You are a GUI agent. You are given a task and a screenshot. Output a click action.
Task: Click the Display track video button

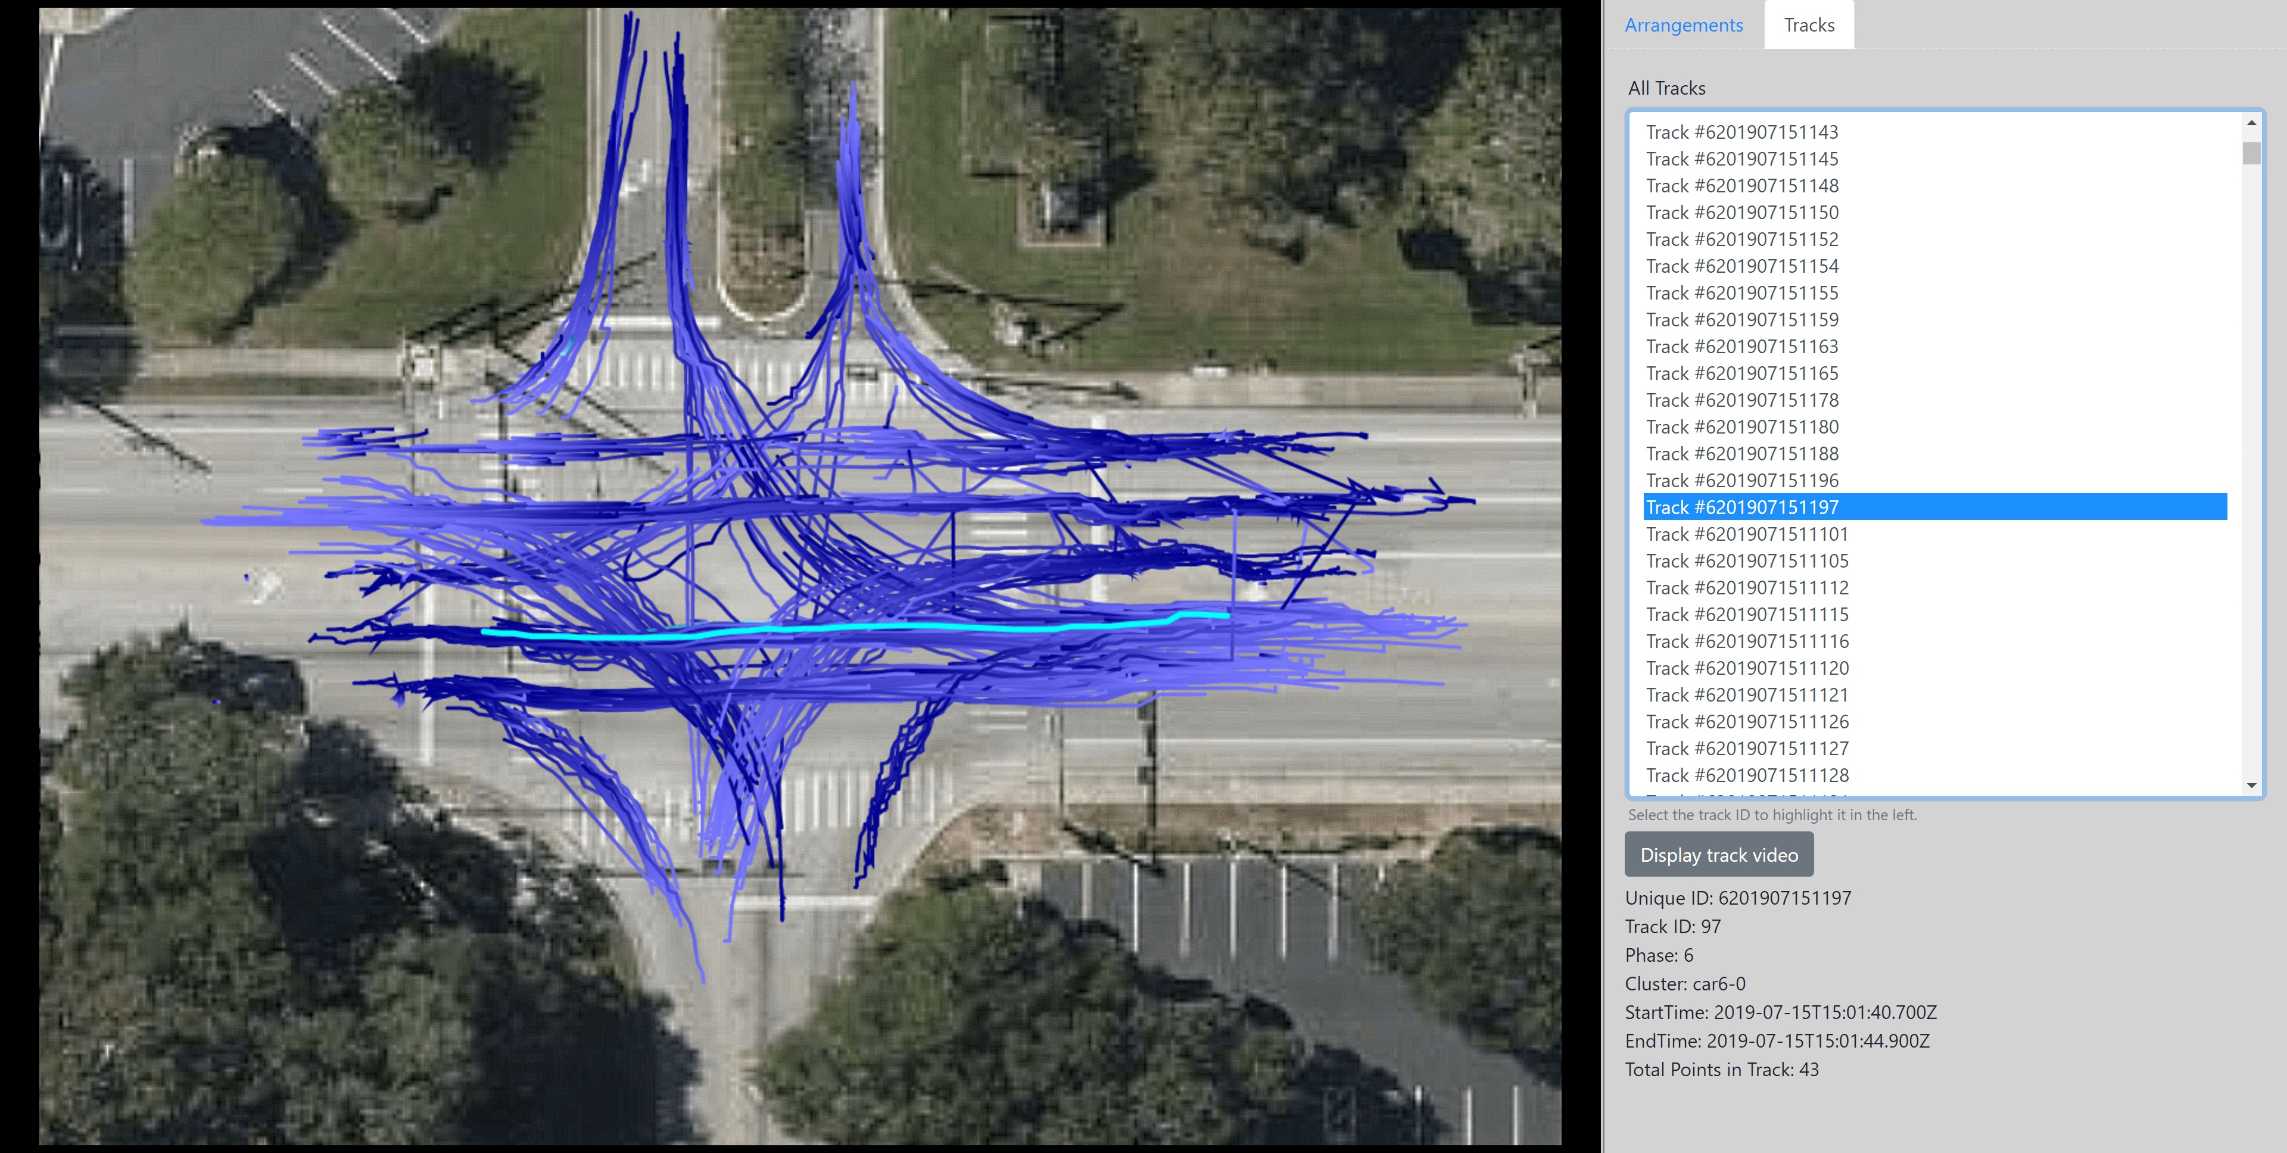1718,855
